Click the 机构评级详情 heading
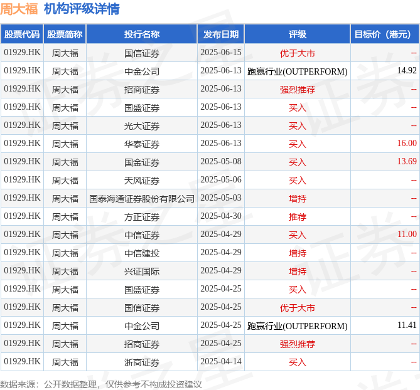The height and width of the screenshot is (390, 420). (x=82, y=9)
